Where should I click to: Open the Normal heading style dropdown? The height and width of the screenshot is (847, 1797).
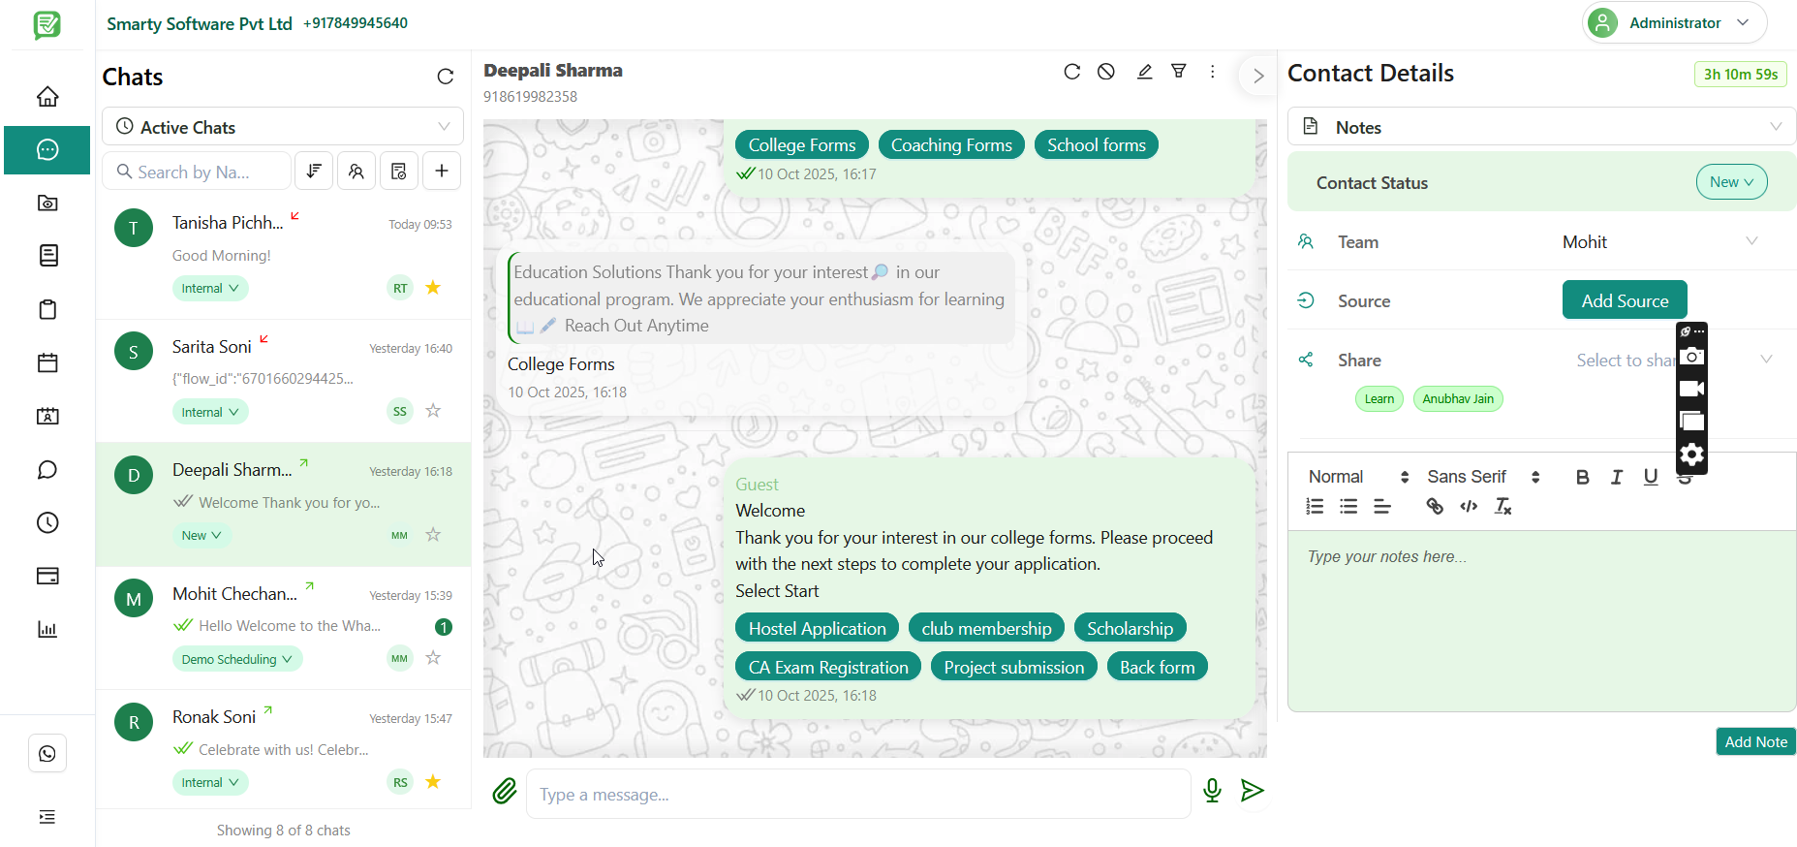click(1358, 477)
